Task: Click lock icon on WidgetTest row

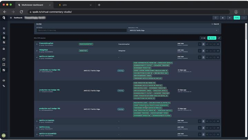Action: tap(204, 51)
